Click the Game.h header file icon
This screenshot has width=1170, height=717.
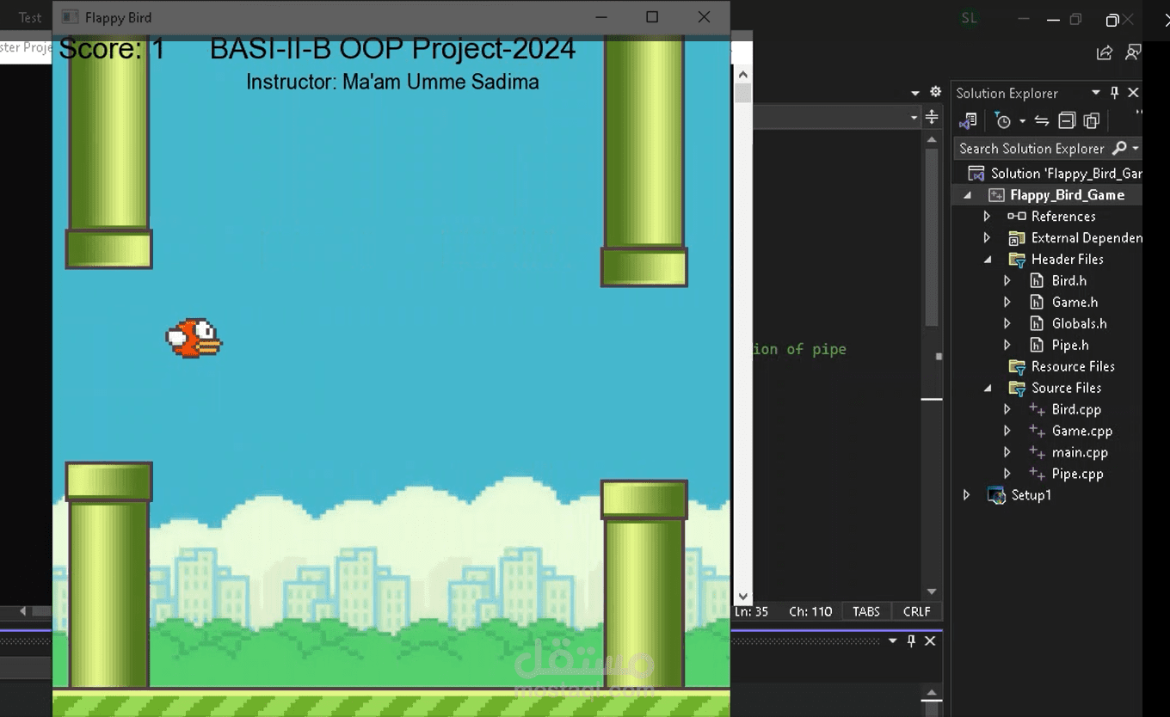(1037, 302)
